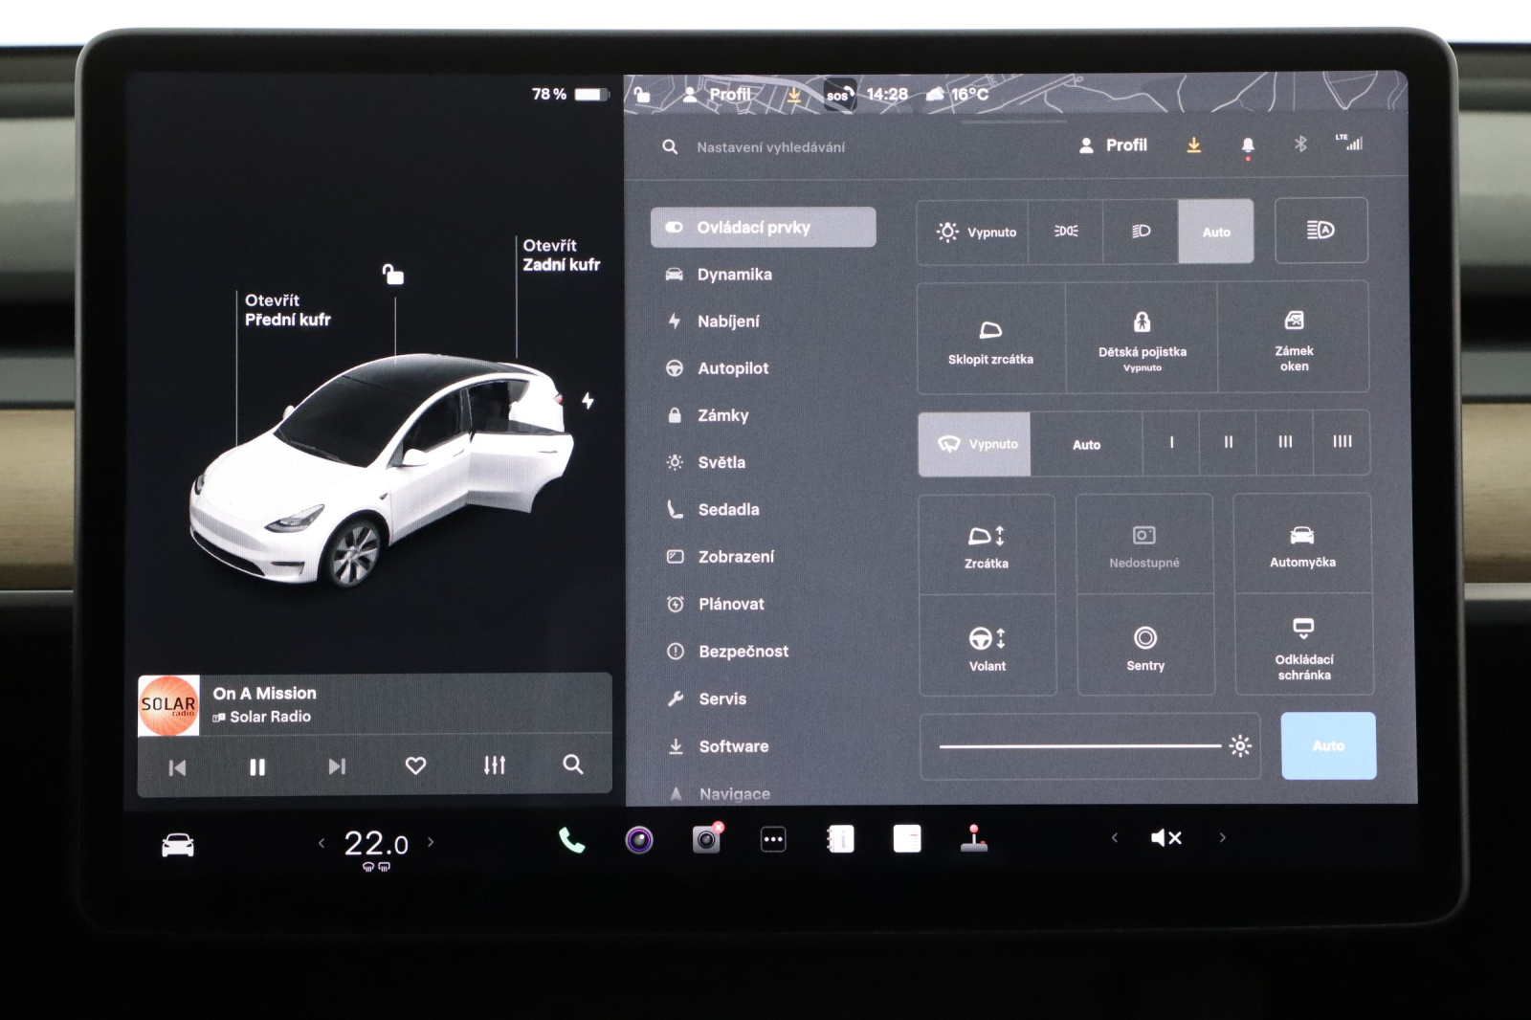Screen dimensions: 1531x1020
Task: Toggle auto high beam headlights
Action: 1320,231
